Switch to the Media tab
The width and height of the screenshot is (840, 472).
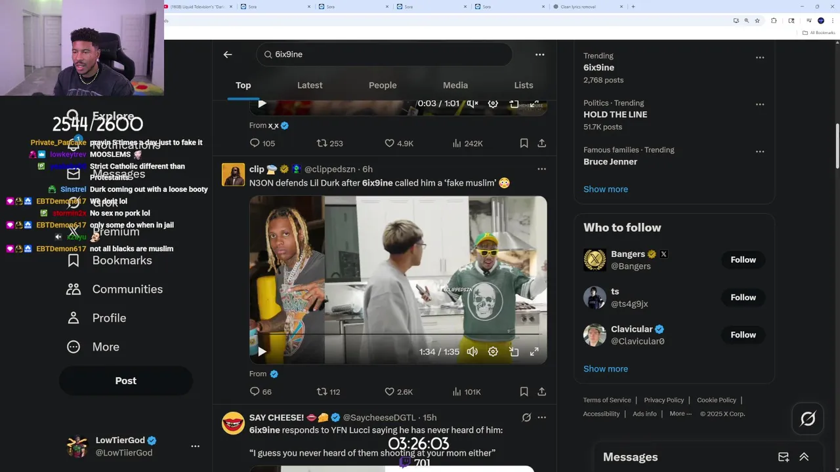click(x=455, y=85)
